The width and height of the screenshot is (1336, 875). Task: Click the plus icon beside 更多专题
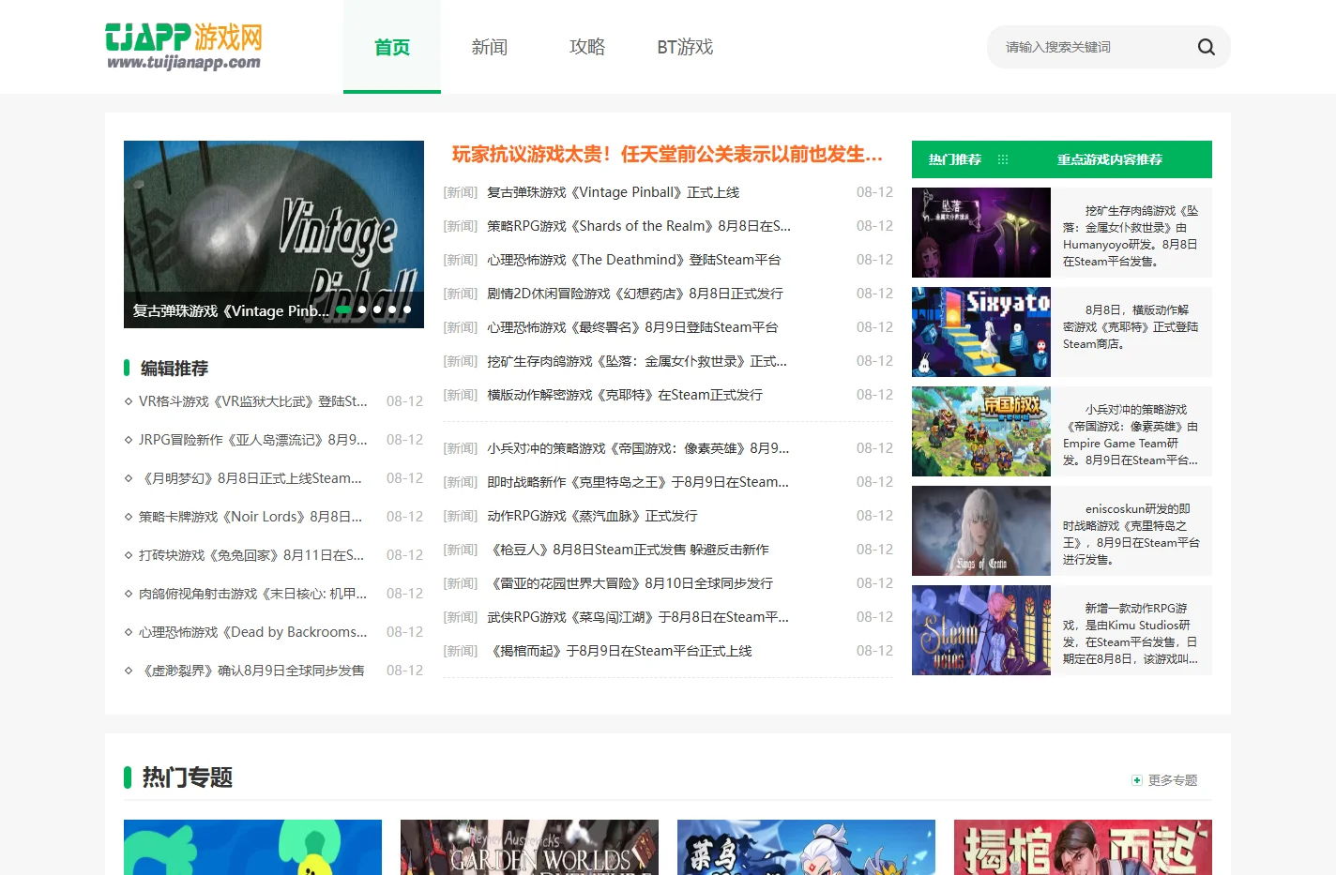click(x=1137, y=780)
